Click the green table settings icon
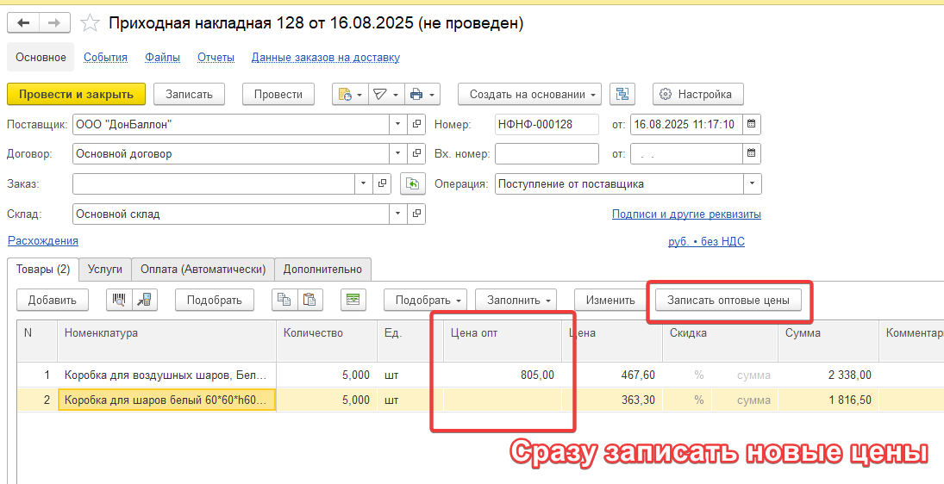944x484 pixels. [353, 300]
